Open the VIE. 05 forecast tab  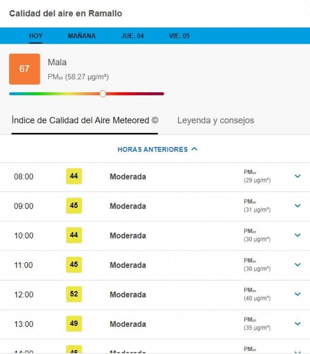tap(179, 36)
